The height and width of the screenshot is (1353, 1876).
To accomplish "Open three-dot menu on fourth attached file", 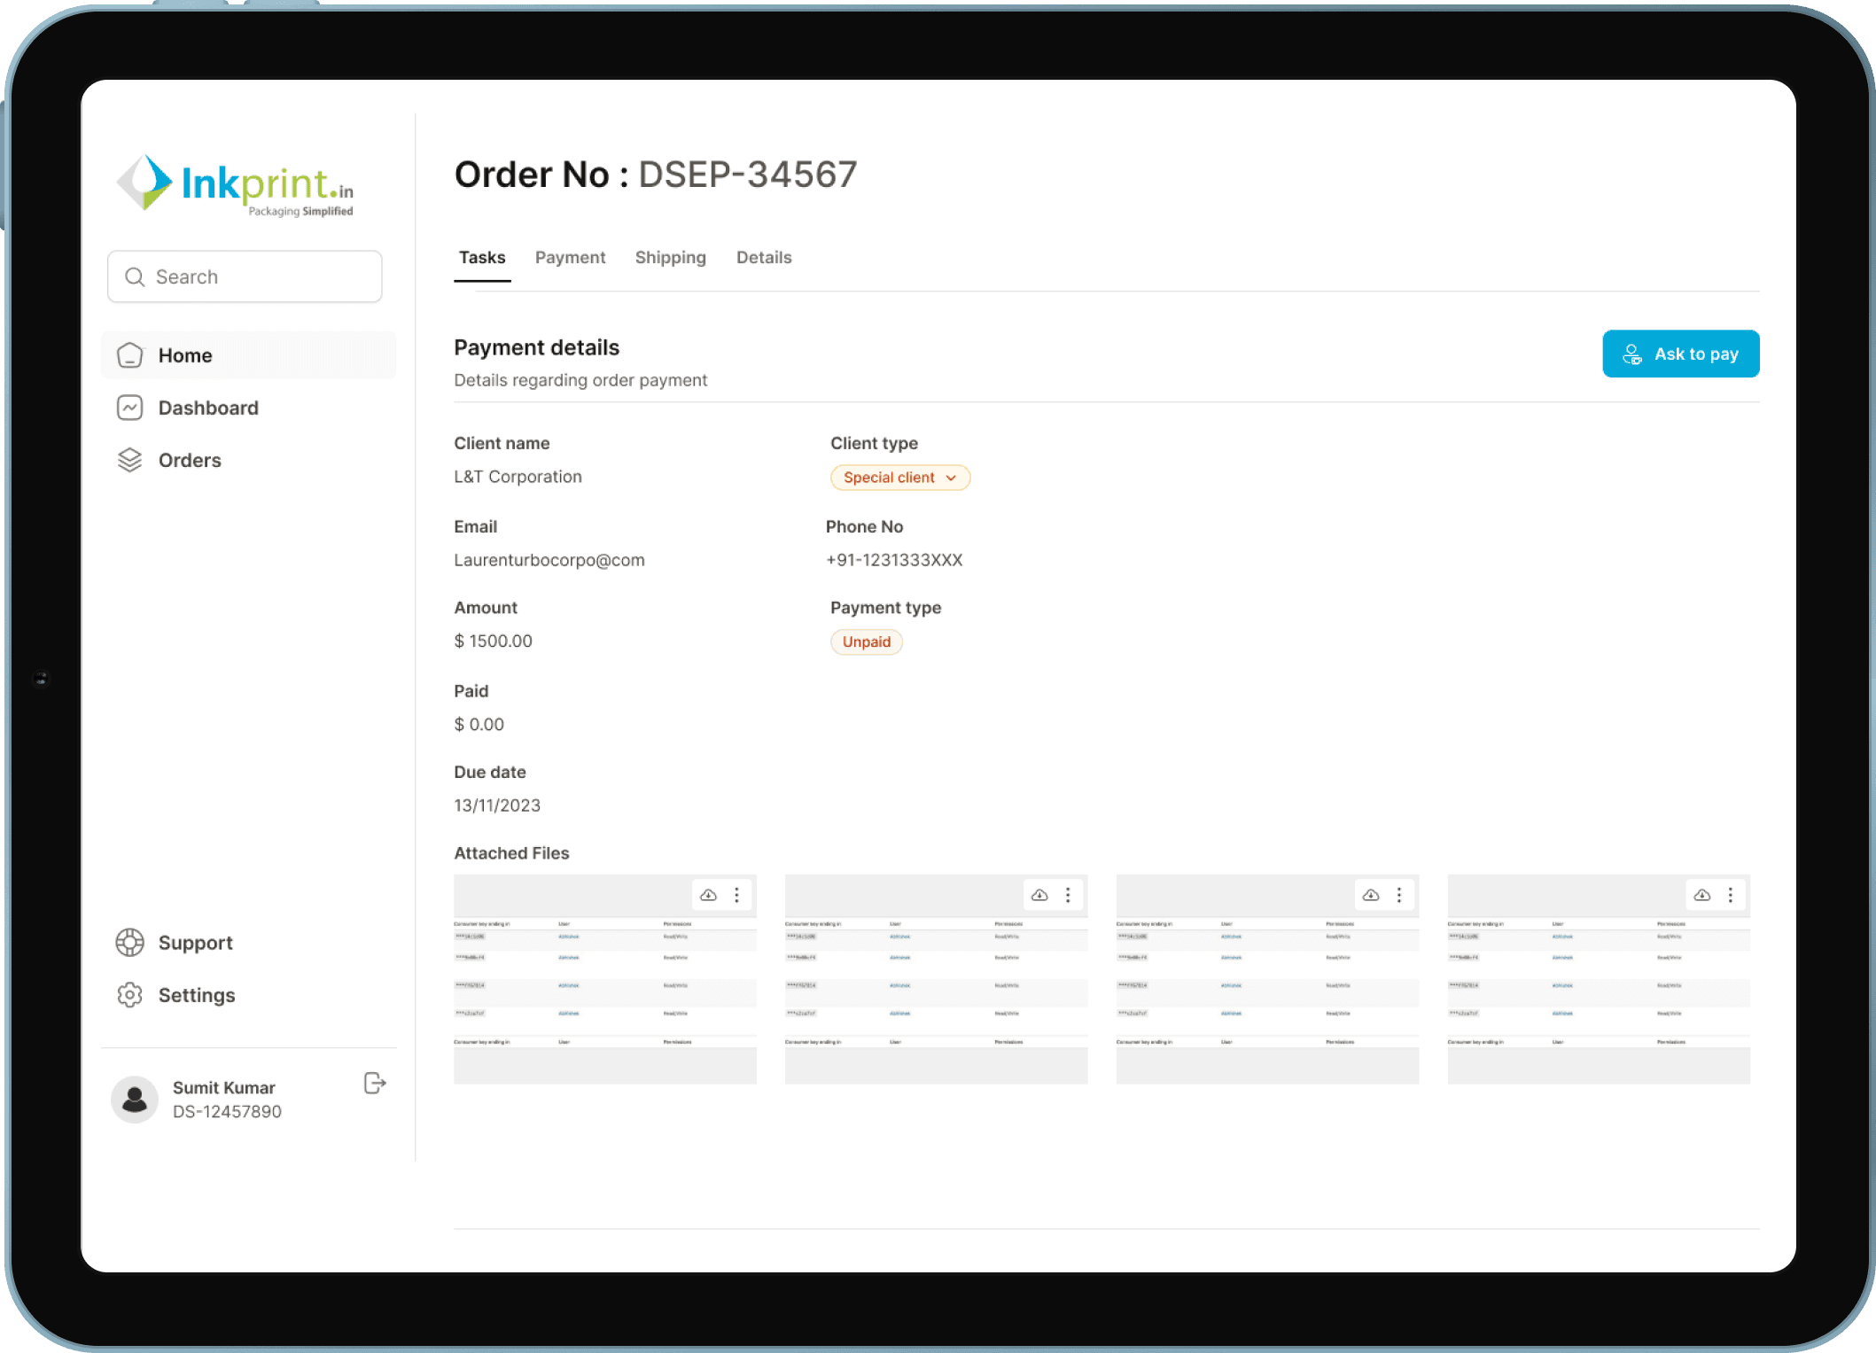I will [1730, 895].
